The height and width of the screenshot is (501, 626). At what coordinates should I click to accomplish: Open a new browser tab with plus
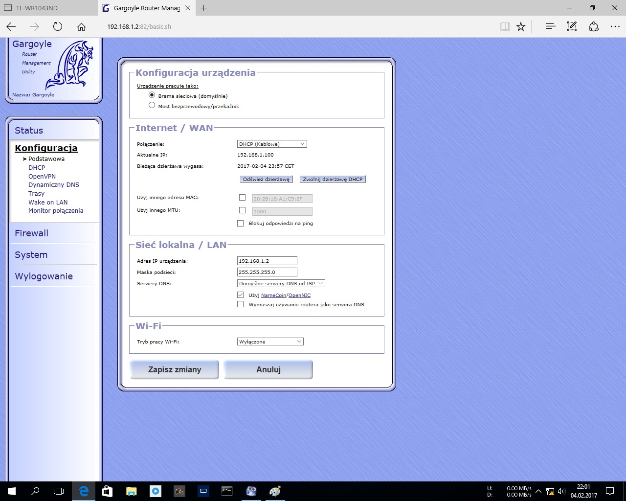pos(204,8)
